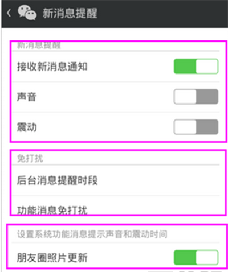Click the grey 新消息提醒 section heading
Viewport: 228px width, 272px height.
point(39,46)
